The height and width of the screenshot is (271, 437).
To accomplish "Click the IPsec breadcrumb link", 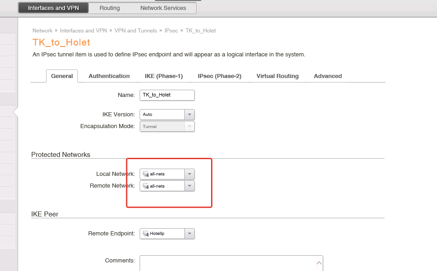I will pyautogui.click(x=171, y=31).
